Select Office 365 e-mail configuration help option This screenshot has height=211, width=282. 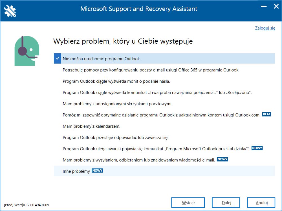pos(164,70)
